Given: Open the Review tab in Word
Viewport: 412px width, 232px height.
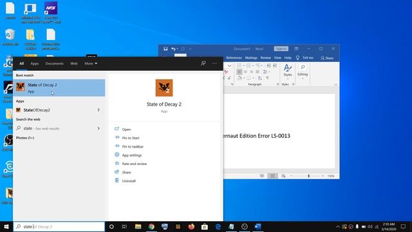Looking at the screenshot, I should [266, 57].
